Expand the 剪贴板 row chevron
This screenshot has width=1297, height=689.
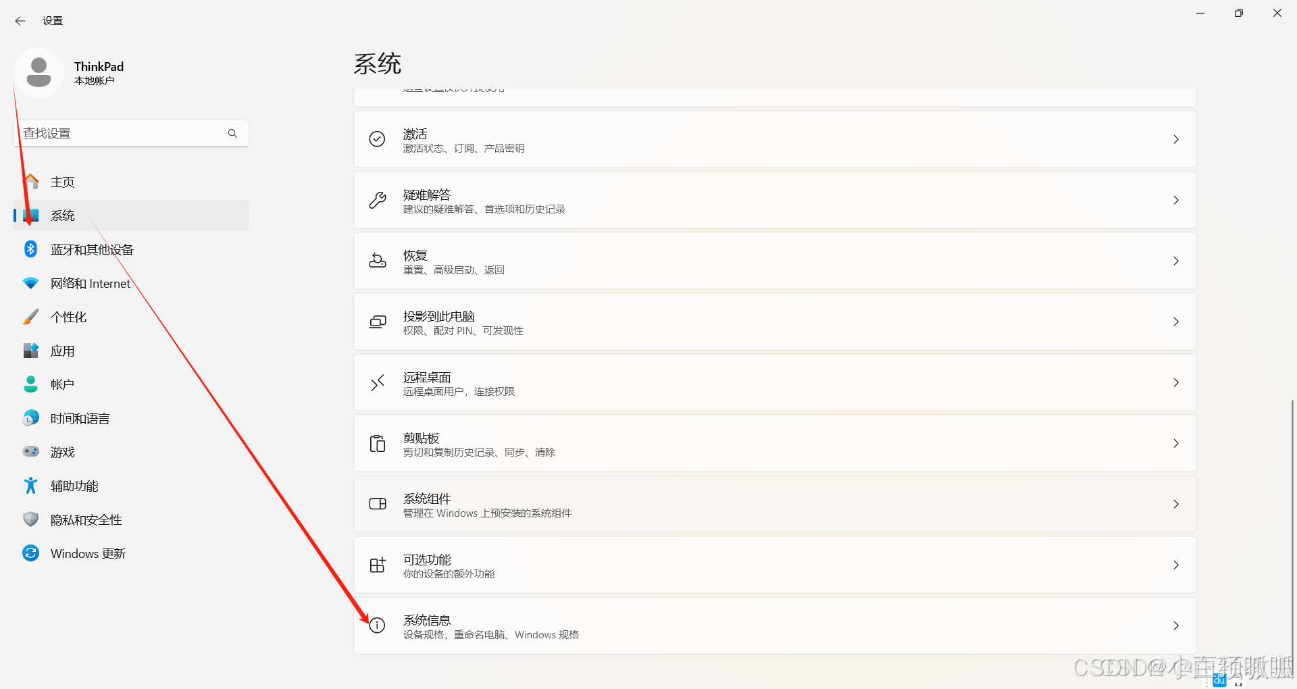pos(1175,443)
